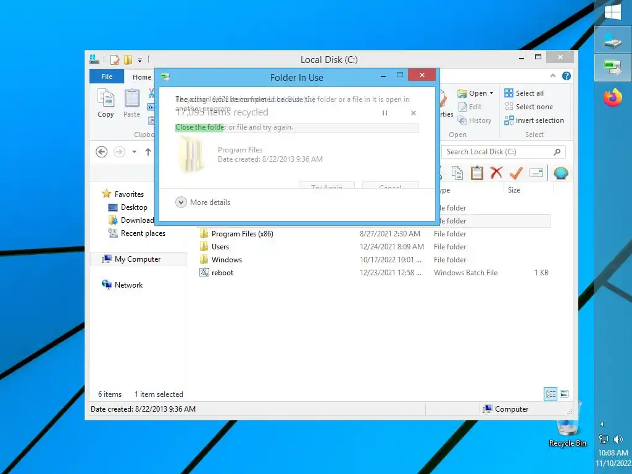Viewport: 632px width, 474px height.
Task: Click the Copy button in the ribbon
Action: pos(106,103)
